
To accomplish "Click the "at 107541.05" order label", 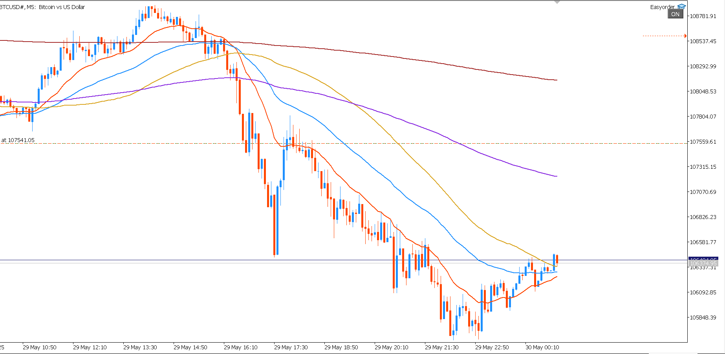I will (x=18, y=140).
